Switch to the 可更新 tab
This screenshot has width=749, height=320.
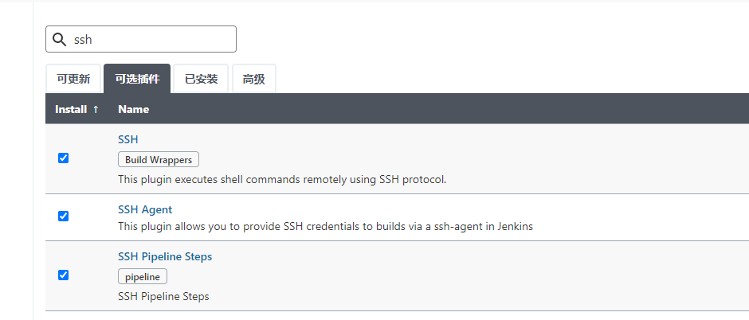[73, 80]
